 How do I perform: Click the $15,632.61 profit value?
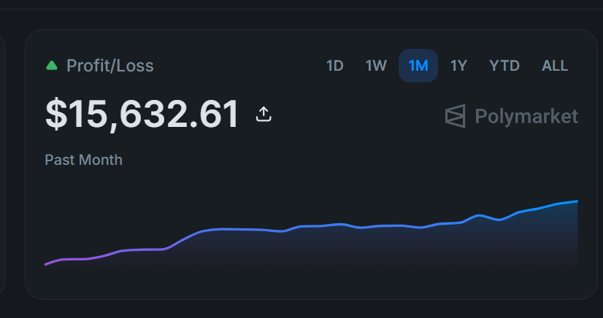[x=142, y=114]
